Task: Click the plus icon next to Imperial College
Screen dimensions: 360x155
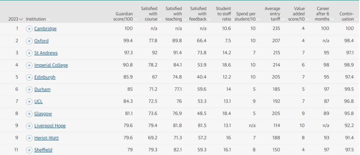Action: (x=29, y=65)
